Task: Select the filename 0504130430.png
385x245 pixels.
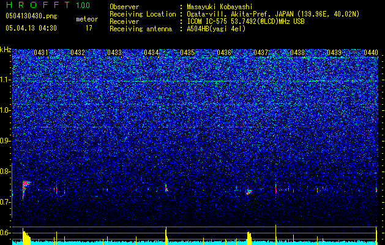Action: tap(31, 16)
